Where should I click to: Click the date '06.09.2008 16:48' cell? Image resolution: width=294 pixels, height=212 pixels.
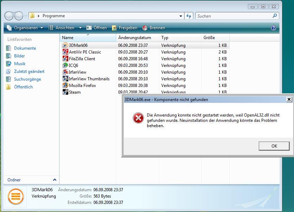click(x=133, y=59)
